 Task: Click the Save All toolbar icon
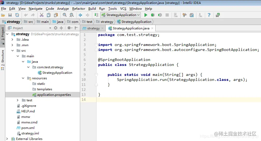coord(10,15)
